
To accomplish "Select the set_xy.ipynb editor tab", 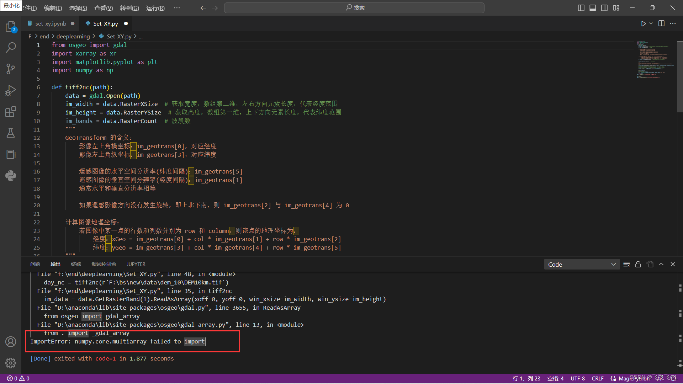I will pos(51,23).
